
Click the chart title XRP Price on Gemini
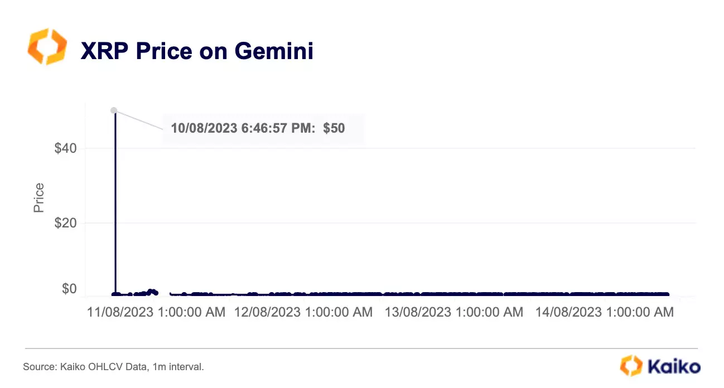click(197, 51)
